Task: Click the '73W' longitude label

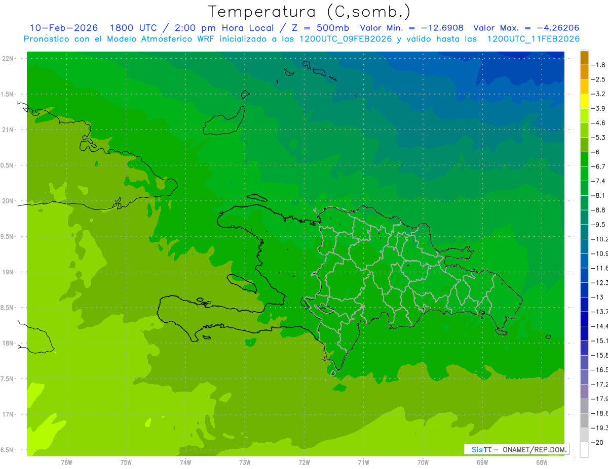Action: coord(245,462)
